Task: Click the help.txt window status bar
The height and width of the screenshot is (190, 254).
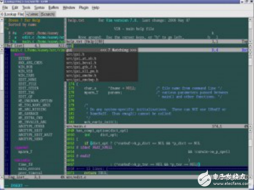Action: (x=152, y=41)
